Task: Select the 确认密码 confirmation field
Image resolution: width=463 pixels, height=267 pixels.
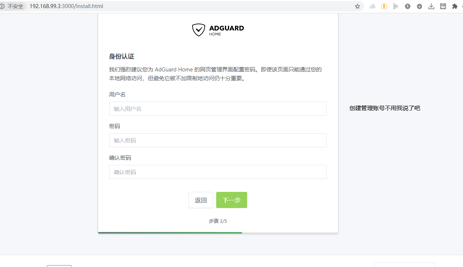Action: click(218, 172)
